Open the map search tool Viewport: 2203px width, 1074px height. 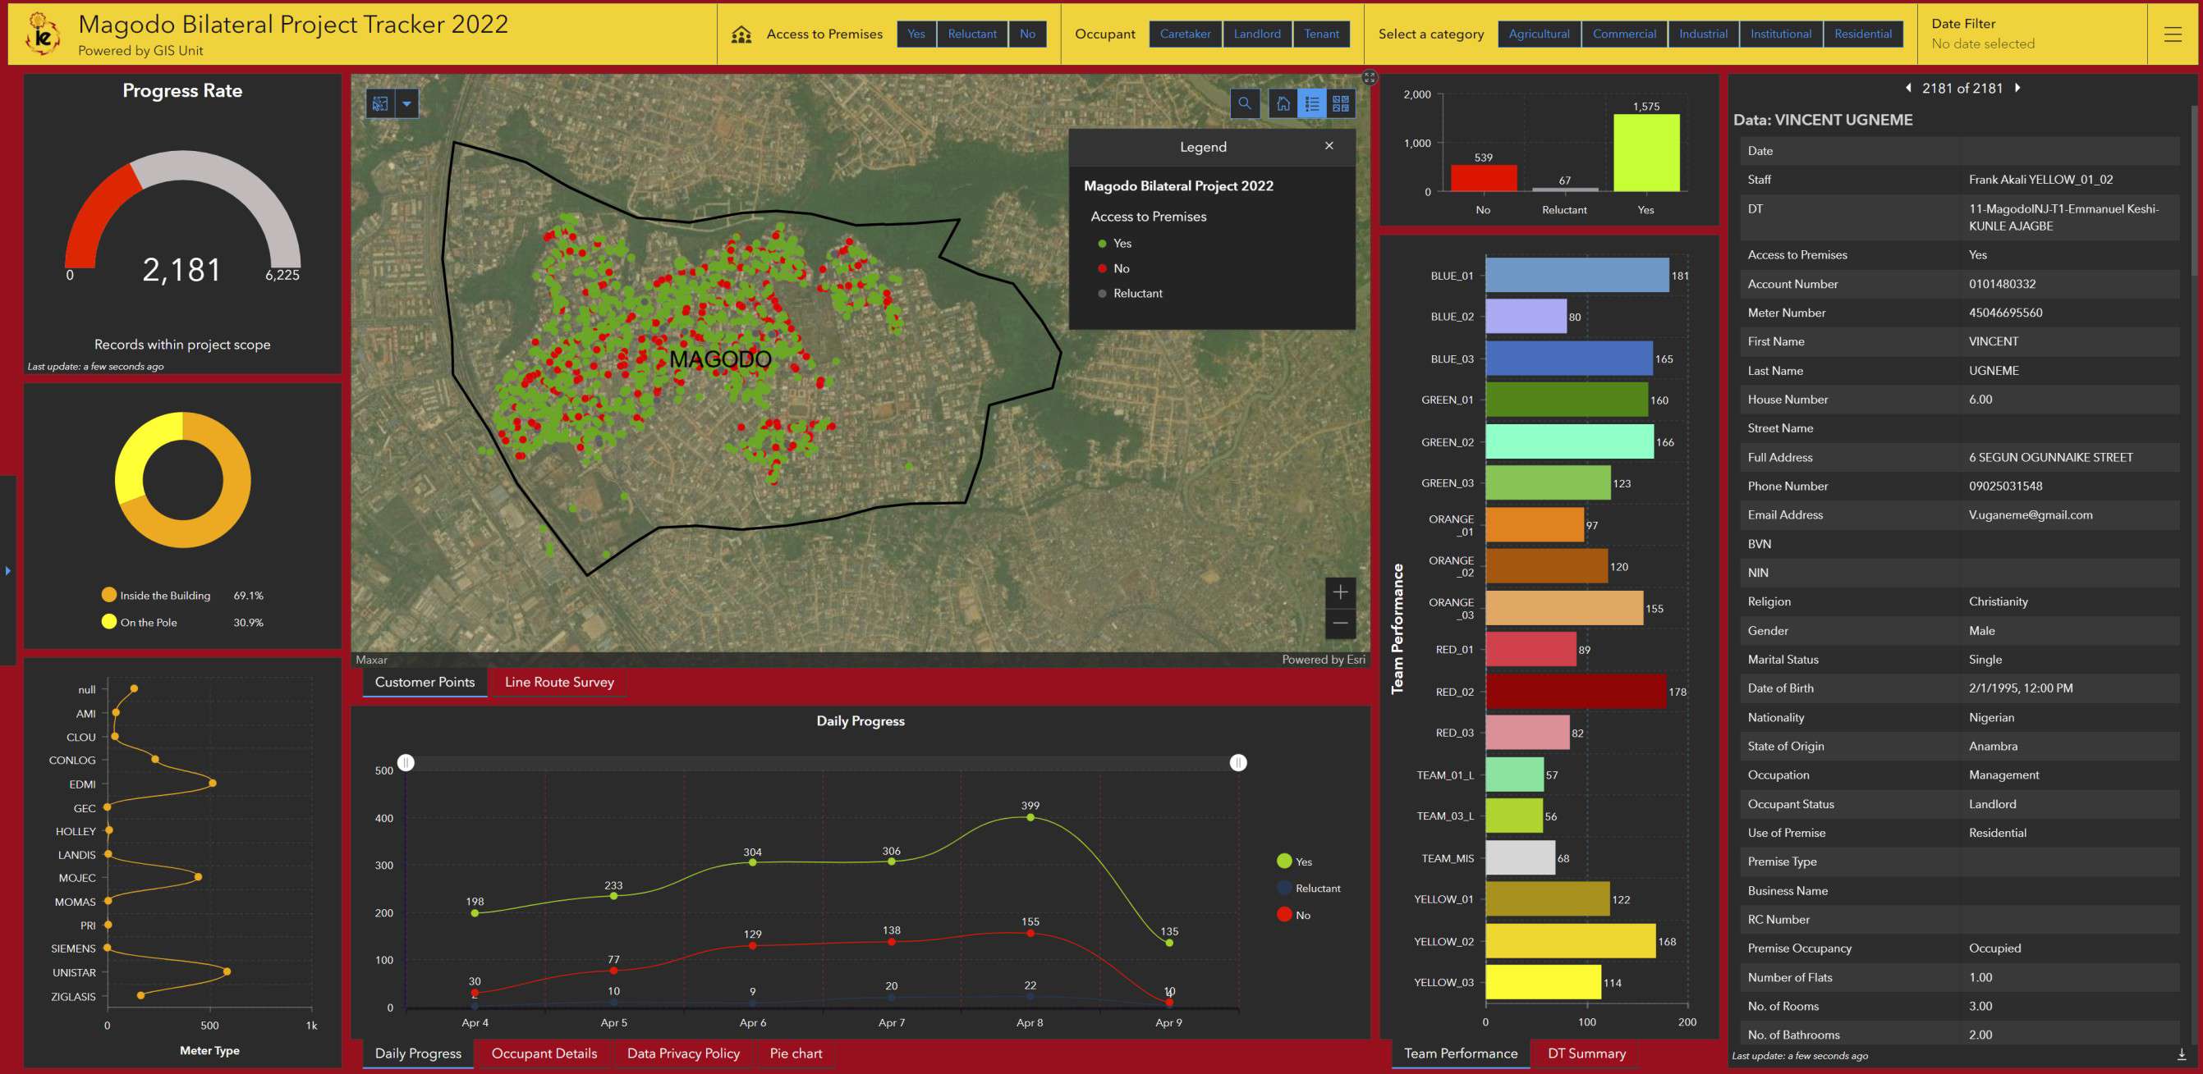click(1244, 104)
